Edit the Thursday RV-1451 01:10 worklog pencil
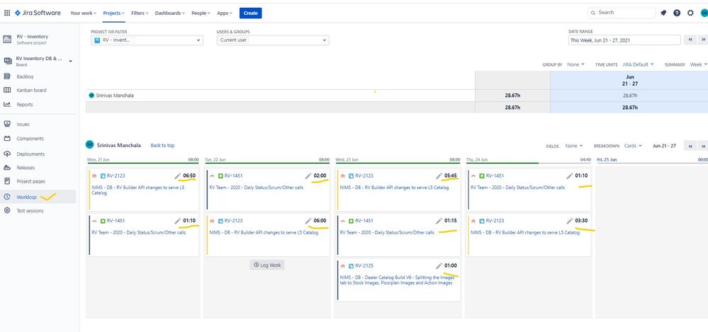Image resolution: width=708 pixels, height=332 pixels. 570,176
